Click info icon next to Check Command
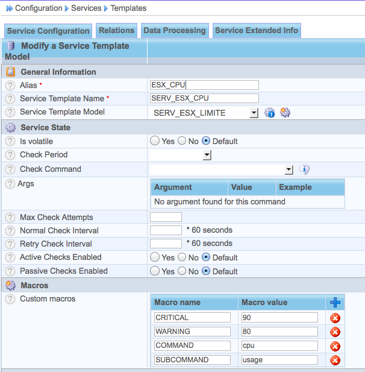 tap(304, 169)
